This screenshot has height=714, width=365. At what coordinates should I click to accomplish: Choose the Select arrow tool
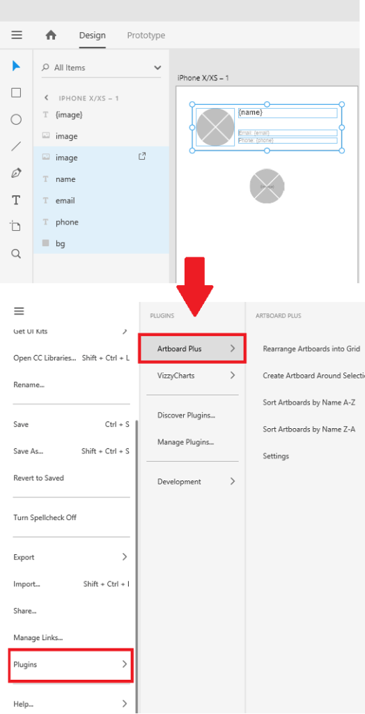[17, 66]
